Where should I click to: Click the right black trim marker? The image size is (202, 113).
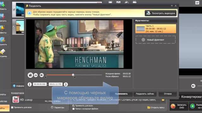[x=75, y=77]
